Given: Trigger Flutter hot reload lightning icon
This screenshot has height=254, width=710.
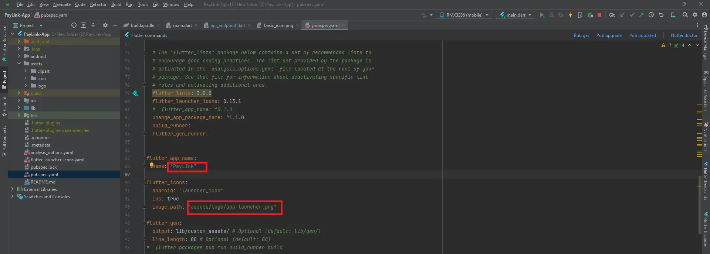Looking at the screenshot, I should (570, 15).
